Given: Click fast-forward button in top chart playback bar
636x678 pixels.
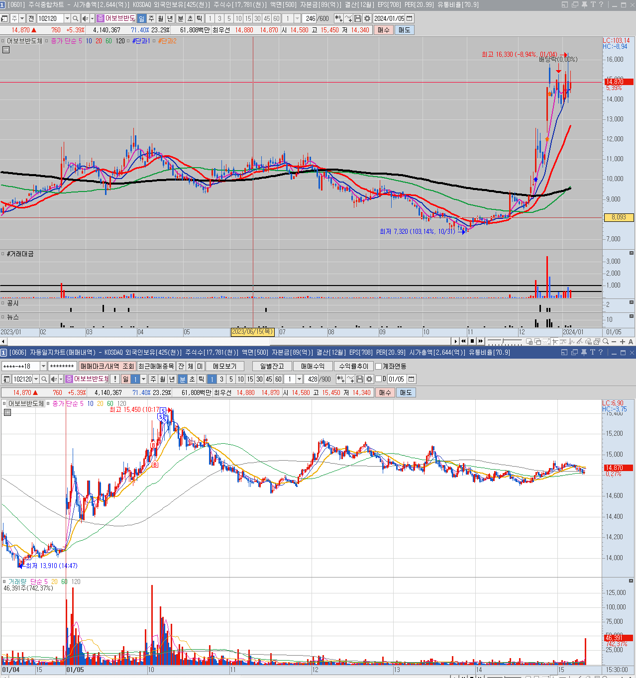Looking at the screenshot, I should tap(481, 341).
